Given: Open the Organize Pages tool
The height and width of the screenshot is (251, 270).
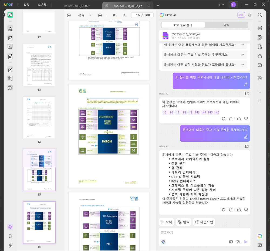Looking at the screenshot, I should [10, 70].
